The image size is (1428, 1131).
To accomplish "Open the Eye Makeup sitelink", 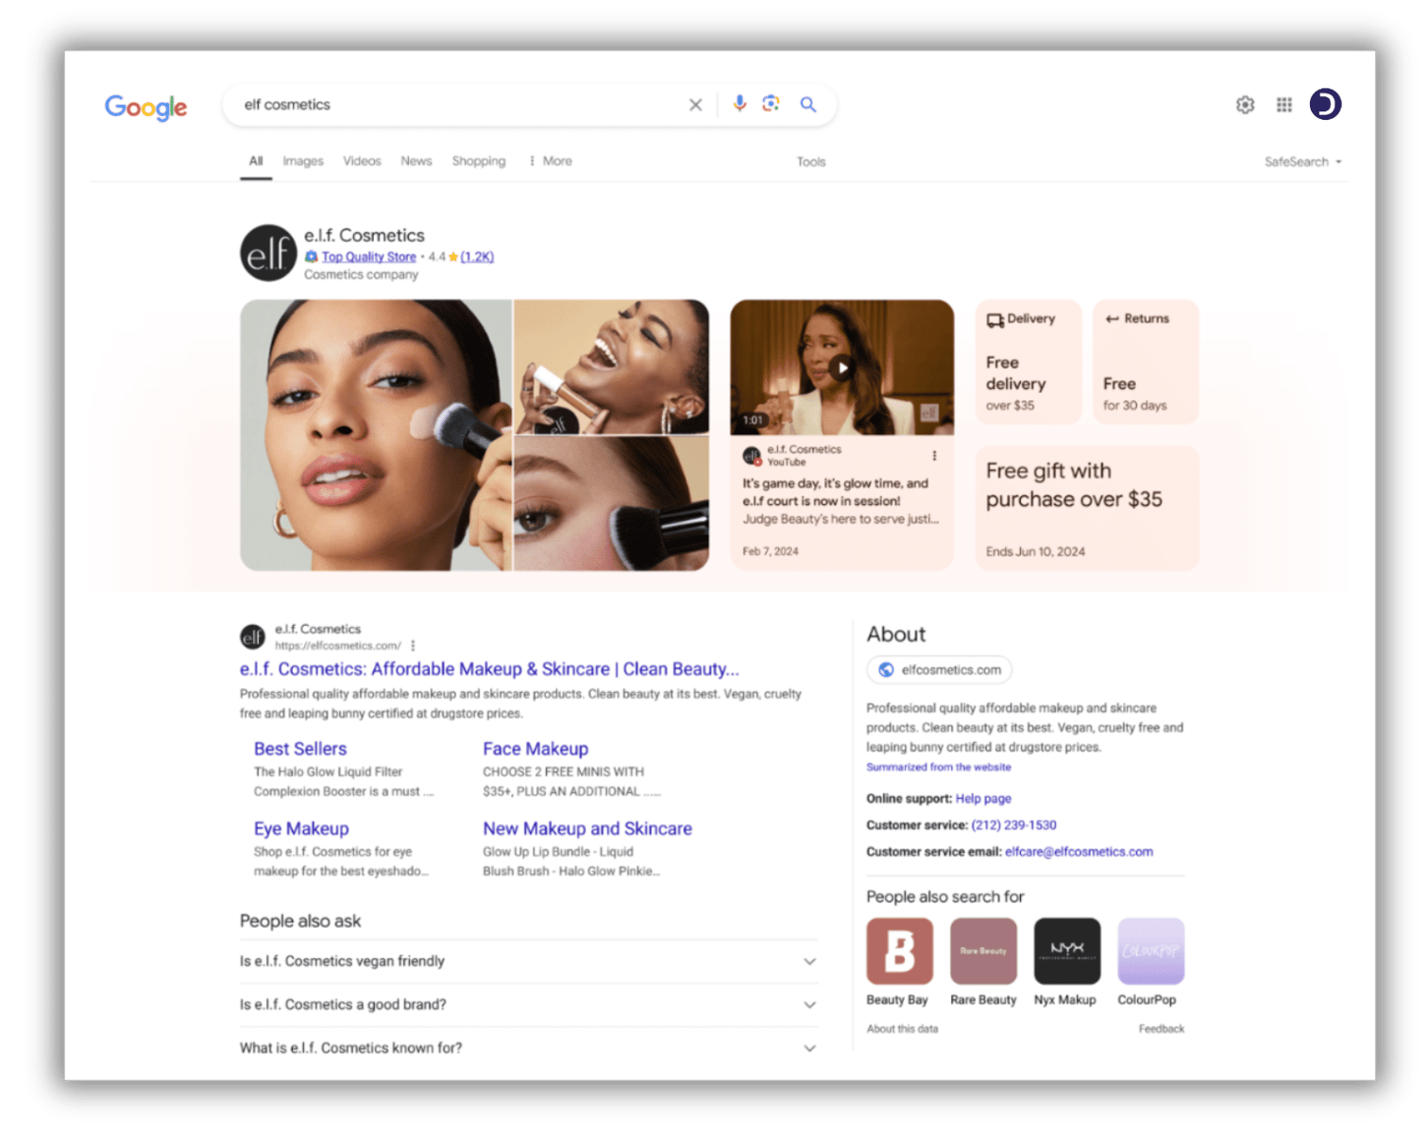I will 301,829.
